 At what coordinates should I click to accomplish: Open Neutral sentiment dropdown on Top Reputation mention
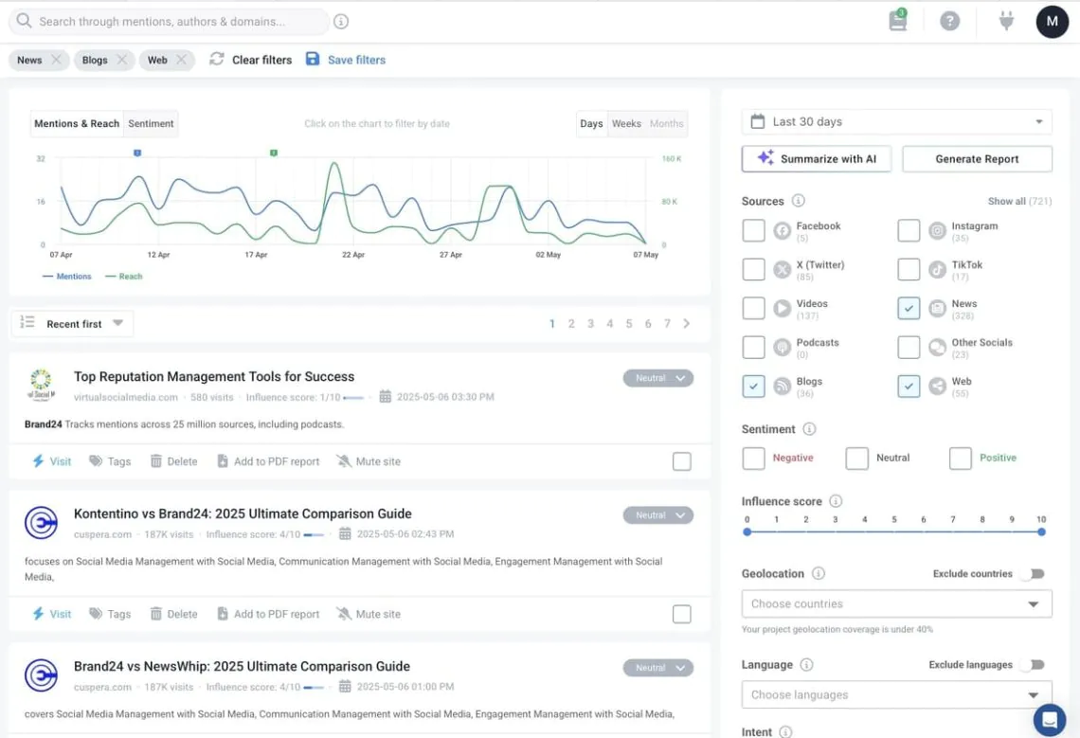coord(657,378)
